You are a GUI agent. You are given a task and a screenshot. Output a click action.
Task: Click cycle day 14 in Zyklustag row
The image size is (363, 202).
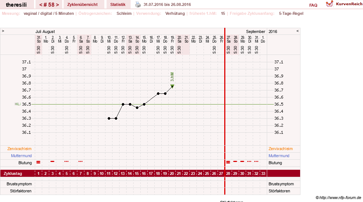tap(130, 173)
